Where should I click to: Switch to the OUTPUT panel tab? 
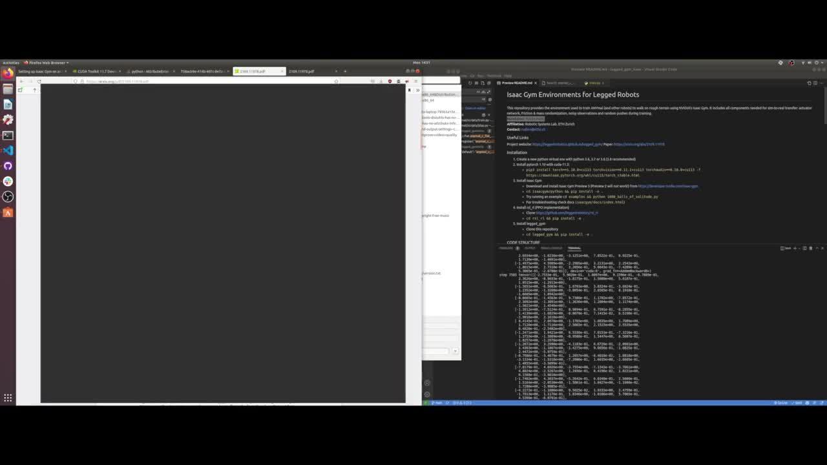[530, 248]
